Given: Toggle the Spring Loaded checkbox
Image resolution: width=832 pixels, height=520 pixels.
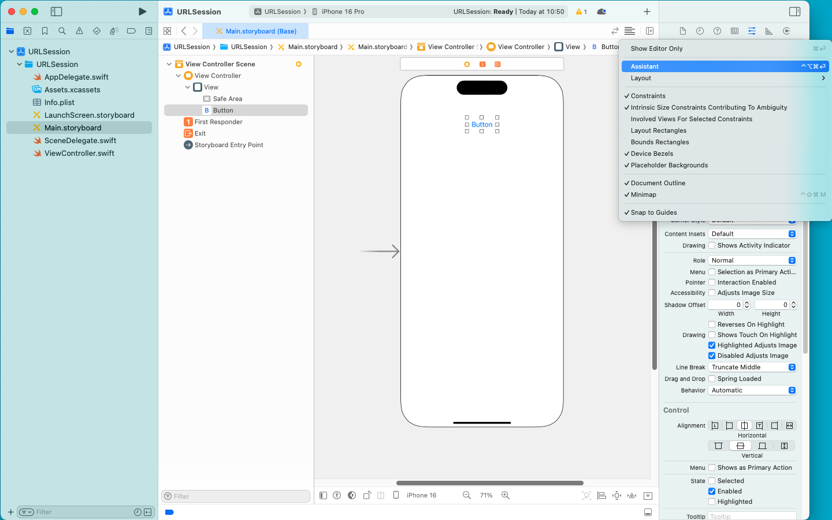Looking at the screenshot, I should pyautogui.click(x=712, y=379).
